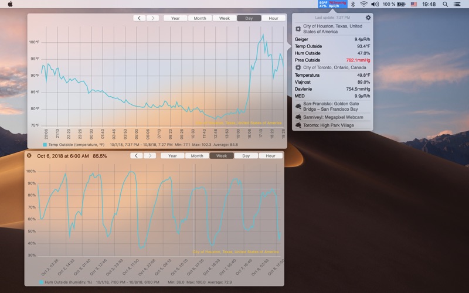This screenshot has width=469, height=293.
Task: Click the Sanniveyl Megapixel Webcam camera icon
Action: point(298,117)
